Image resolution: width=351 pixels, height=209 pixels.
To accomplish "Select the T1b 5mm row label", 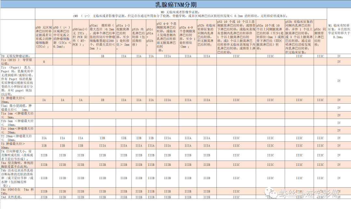I will 18,123.
